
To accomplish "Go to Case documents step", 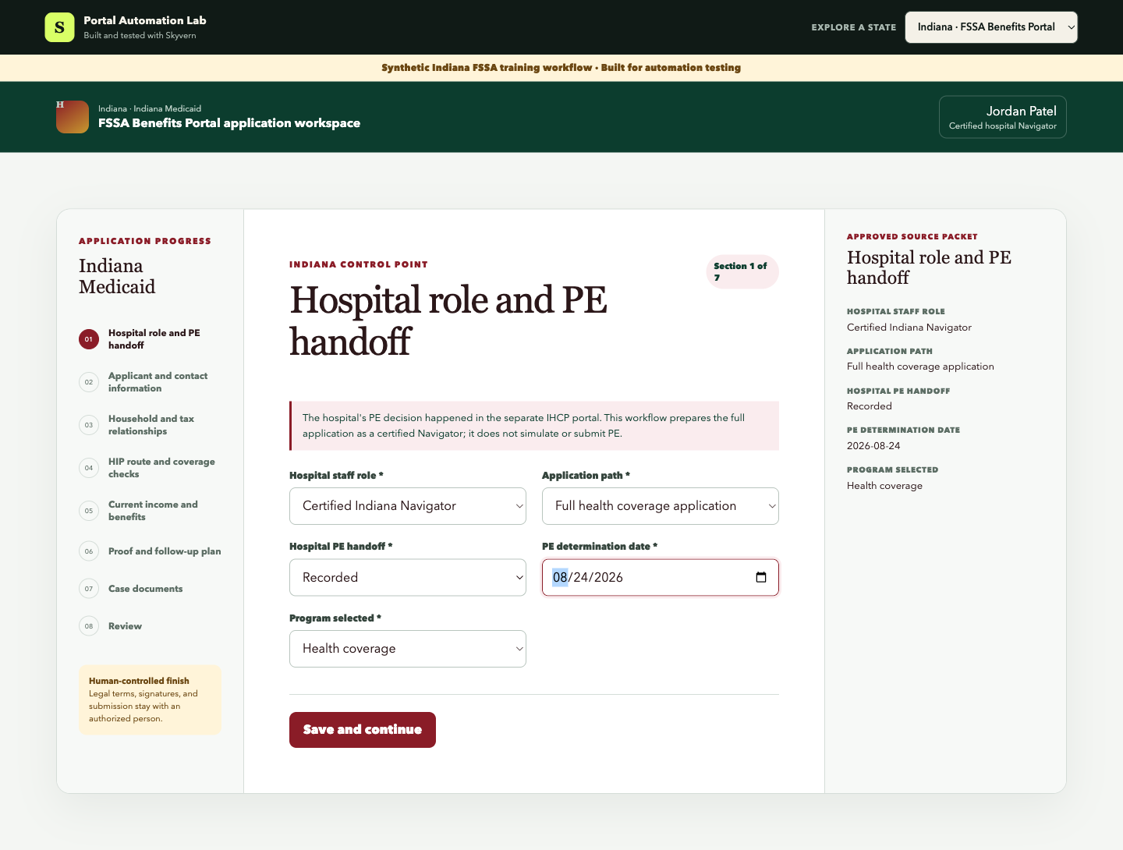I will (151, 589).
